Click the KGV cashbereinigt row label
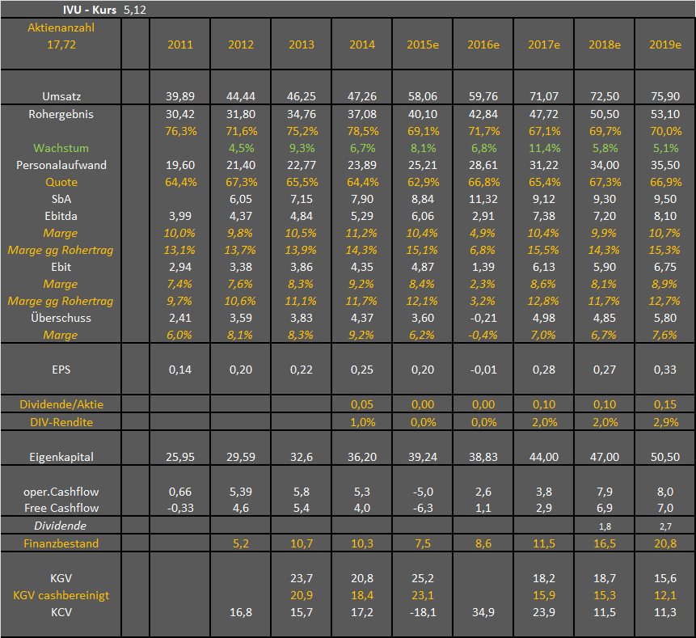The height and width of the screenshot is (638, 696). [61, 595]
